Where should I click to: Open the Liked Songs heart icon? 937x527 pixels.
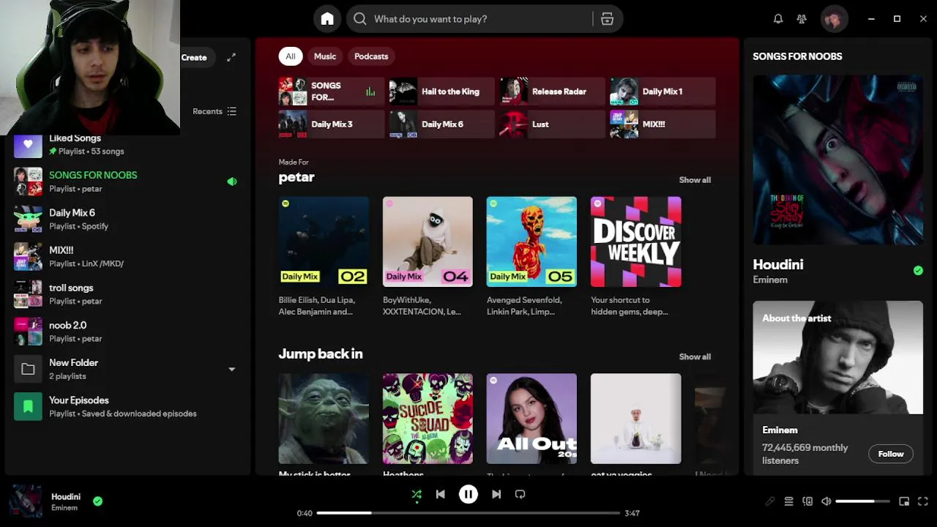28,144
